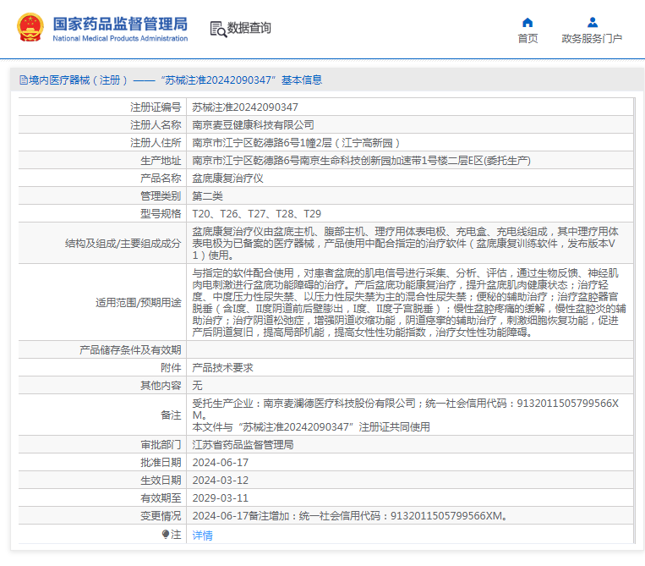The image size is (645, 566).
Task: Go to 首页 text link
Action: 527,39
